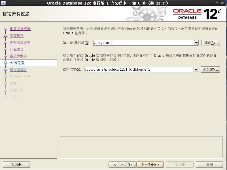Open the Oracle base directory dropdown arrow
This screenshot has height=170, width=227.
[196, 43]
